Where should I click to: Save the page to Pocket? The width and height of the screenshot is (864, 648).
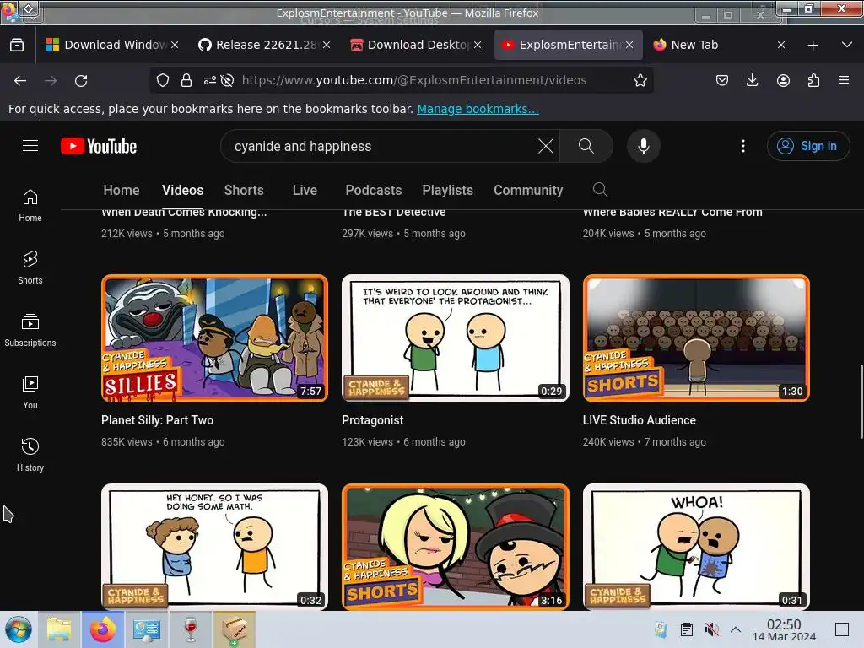point(722,80)
